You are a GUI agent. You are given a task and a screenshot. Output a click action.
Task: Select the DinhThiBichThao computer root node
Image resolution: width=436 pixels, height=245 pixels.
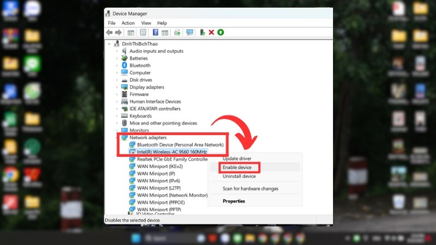(x=140, y=44)
